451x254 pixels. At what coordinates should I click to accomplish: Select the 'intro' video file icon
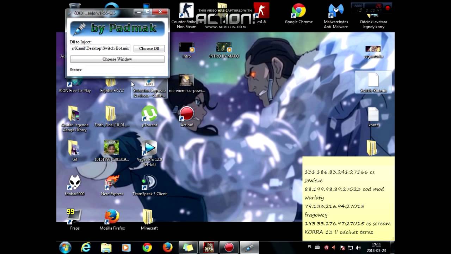pos(186,50)
